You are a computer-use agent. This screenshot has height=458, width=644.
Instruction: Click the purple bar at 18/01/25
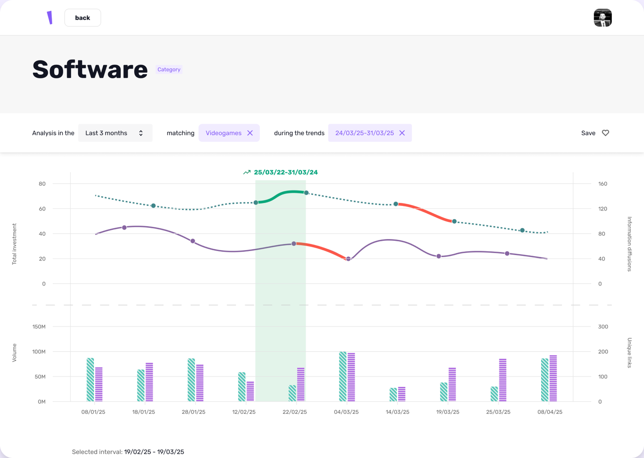tap(149, 382)
